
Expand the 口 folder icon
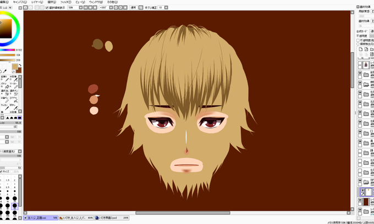[x=366, y=133]
